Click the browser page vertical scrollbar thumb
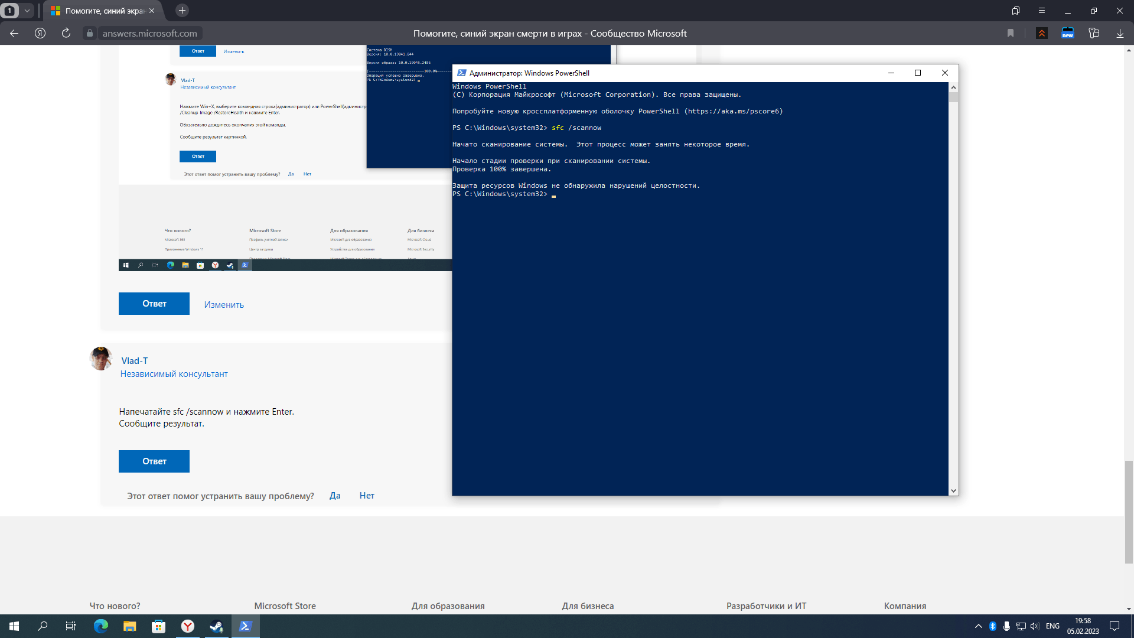Image resolution: width=1134 pixels, height=638 pixels. point(1129,512)
